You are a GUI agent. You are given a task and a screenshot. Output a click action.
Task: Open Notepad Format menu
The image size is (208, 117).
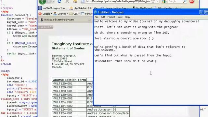point(111,17)
